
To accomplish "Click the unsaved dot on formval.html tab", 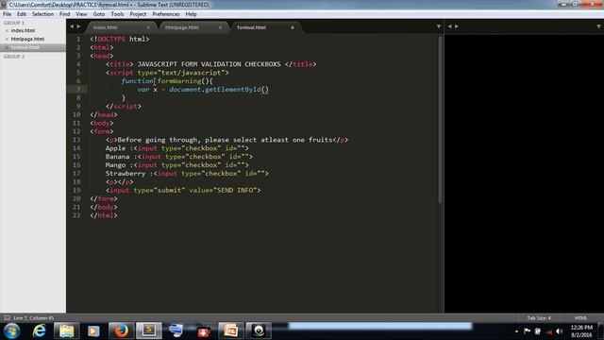I will 293,27.
